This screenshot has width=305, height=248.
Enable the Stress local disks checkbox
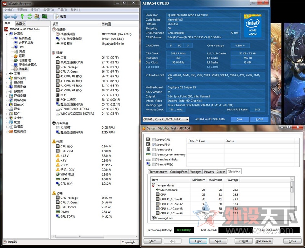tap(154, 159)
